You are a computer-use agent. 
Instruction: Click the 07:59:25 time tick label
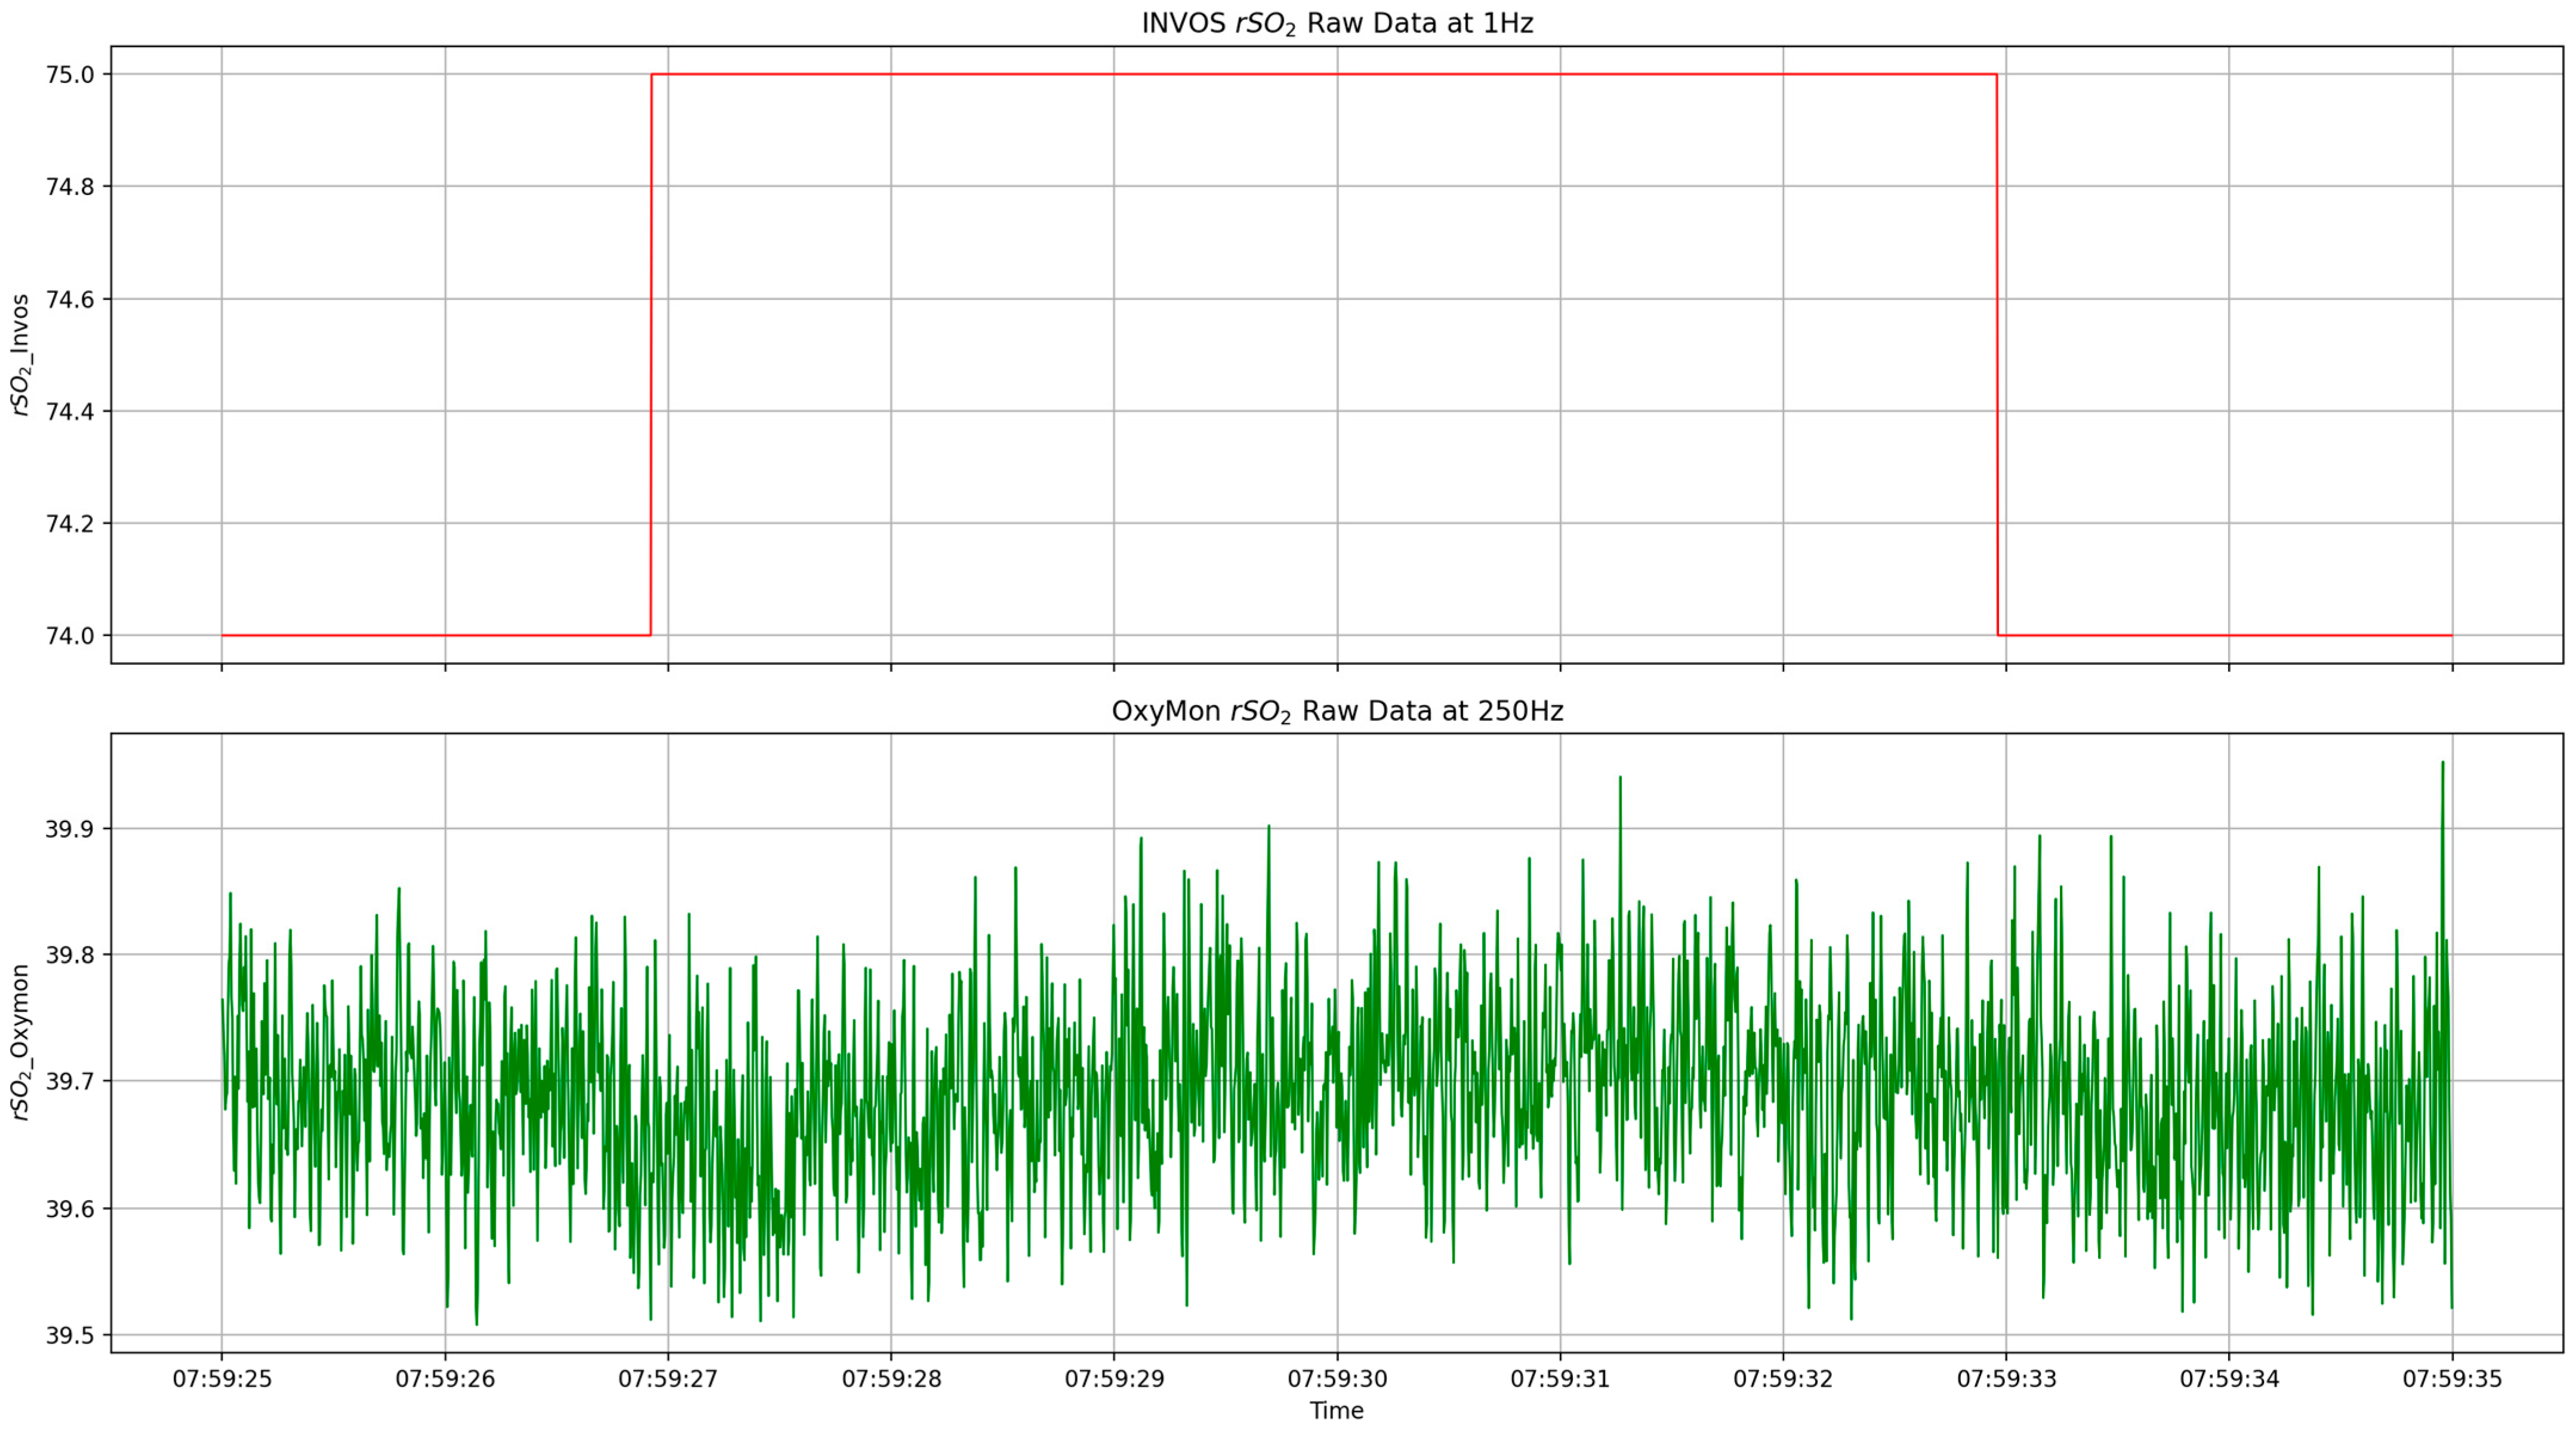click(x=222, y=1379)
